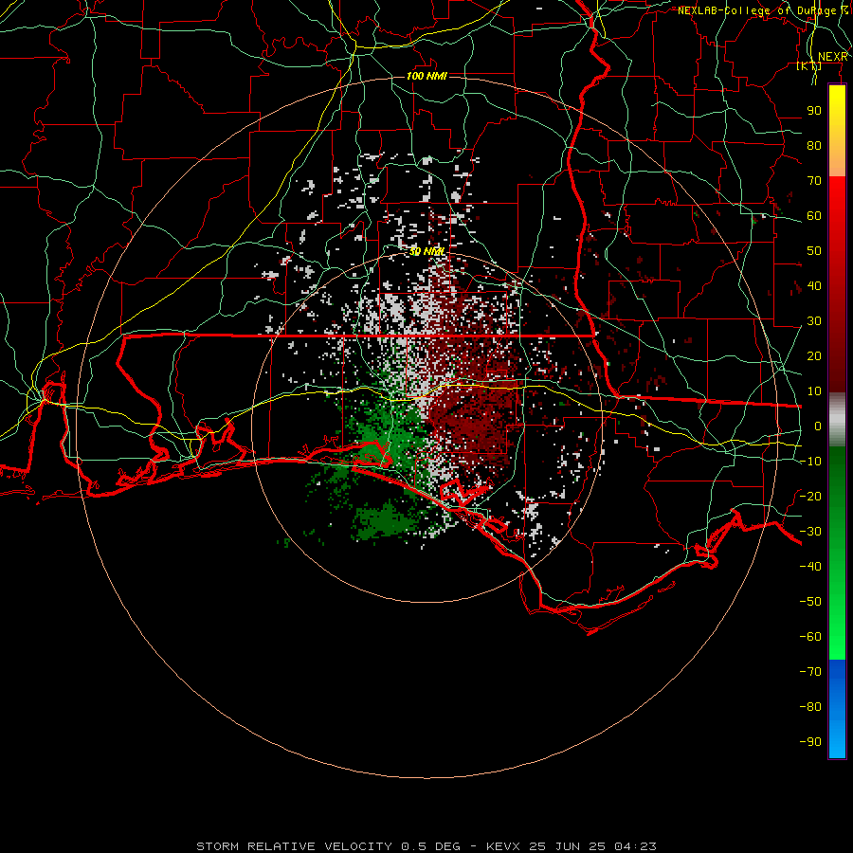Select the positive 10 scale label

point(814,391)
